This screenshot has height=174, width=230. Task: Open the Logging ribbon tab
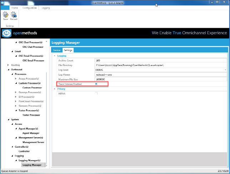click(x=46, y=8)
